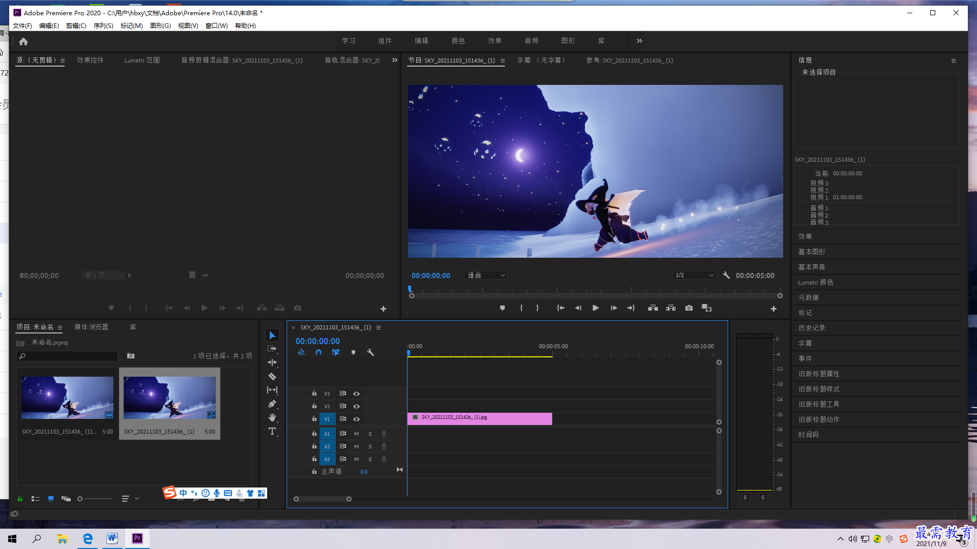Screen dimensions: 977x549
Task: Click the Home icon
Action: point(23,41)
